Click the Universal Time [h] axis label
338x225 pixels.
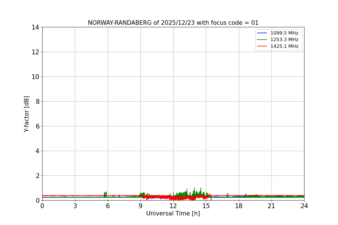point(173,214)
